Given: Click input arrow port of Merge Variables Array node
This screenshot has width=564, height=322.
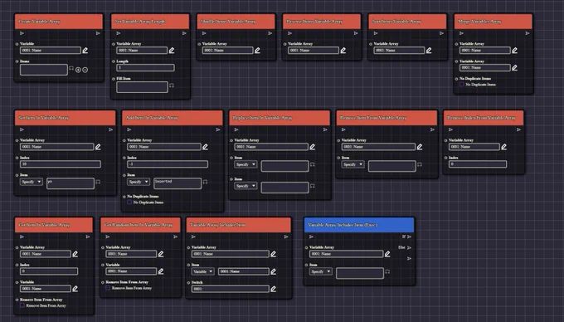Looking at the screenshot, I should (461, 33).
